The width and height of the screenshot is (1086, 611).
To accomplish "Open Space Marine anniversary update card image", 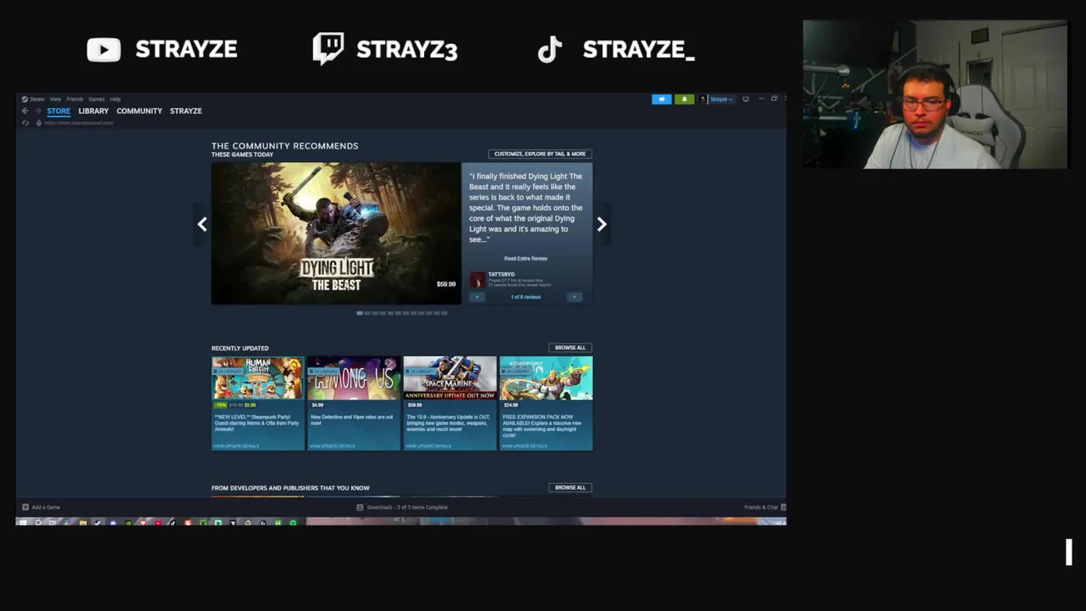I will 450,378.
